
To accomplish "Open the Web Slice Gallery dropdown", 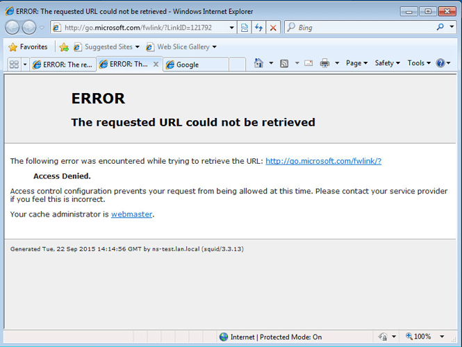I will (x=181, y=46).
